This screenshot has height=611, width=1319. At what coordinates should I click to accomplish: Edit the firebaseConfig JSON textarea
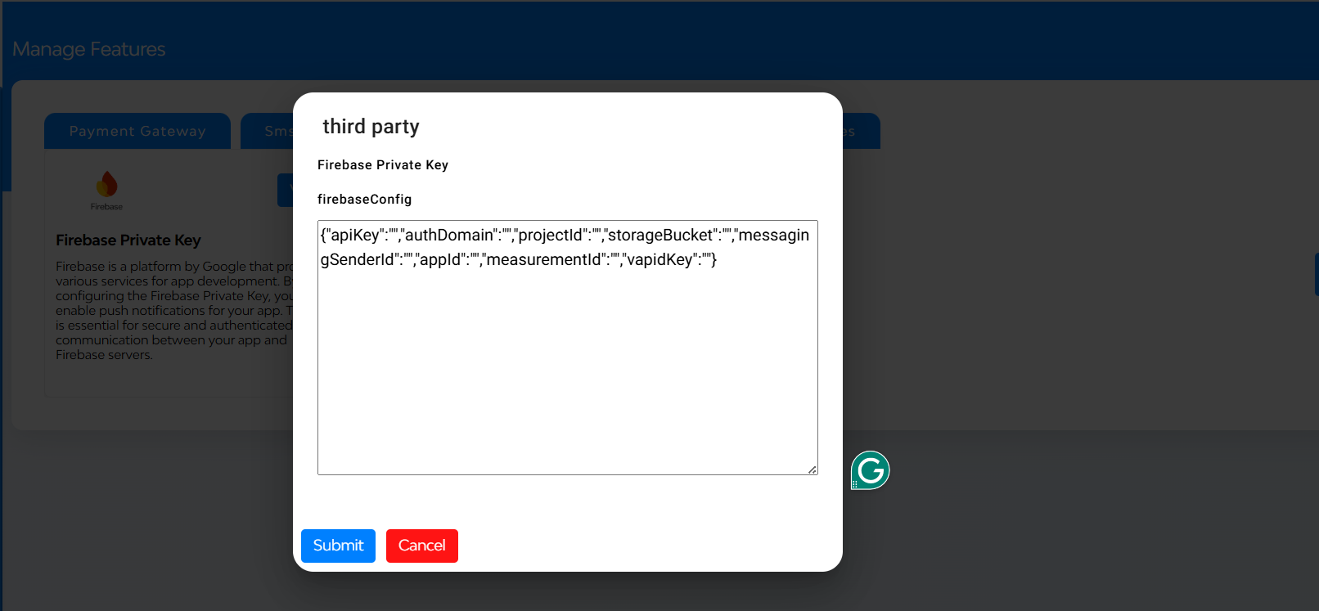pos(568,348)
